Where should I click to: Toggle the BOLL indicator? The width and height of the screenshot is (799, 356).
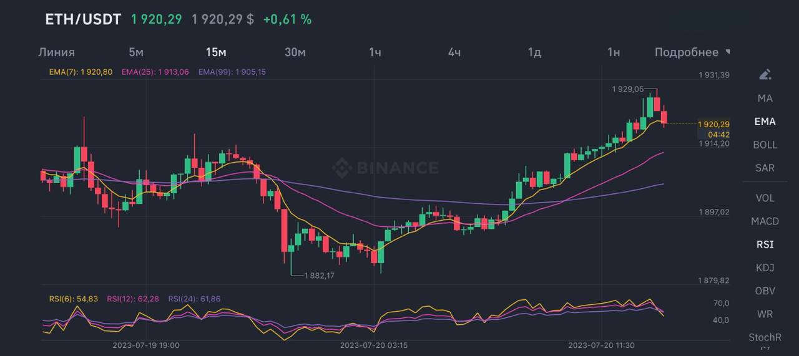765,145
